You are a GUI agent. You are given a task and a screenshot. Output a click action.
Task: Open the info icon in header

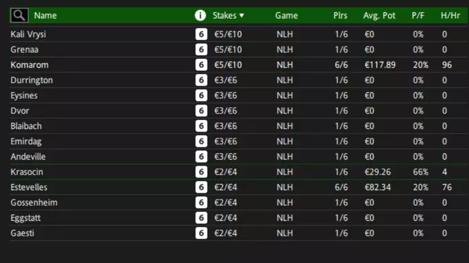click(x=200, y=15)
